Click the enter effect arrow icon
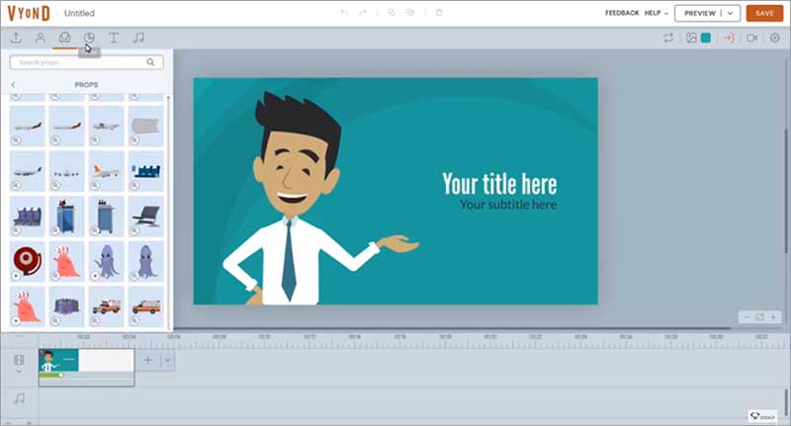Image resolution: width=791 pixels, height=426 pixels. pyautogui.click(x=729, y=38)
